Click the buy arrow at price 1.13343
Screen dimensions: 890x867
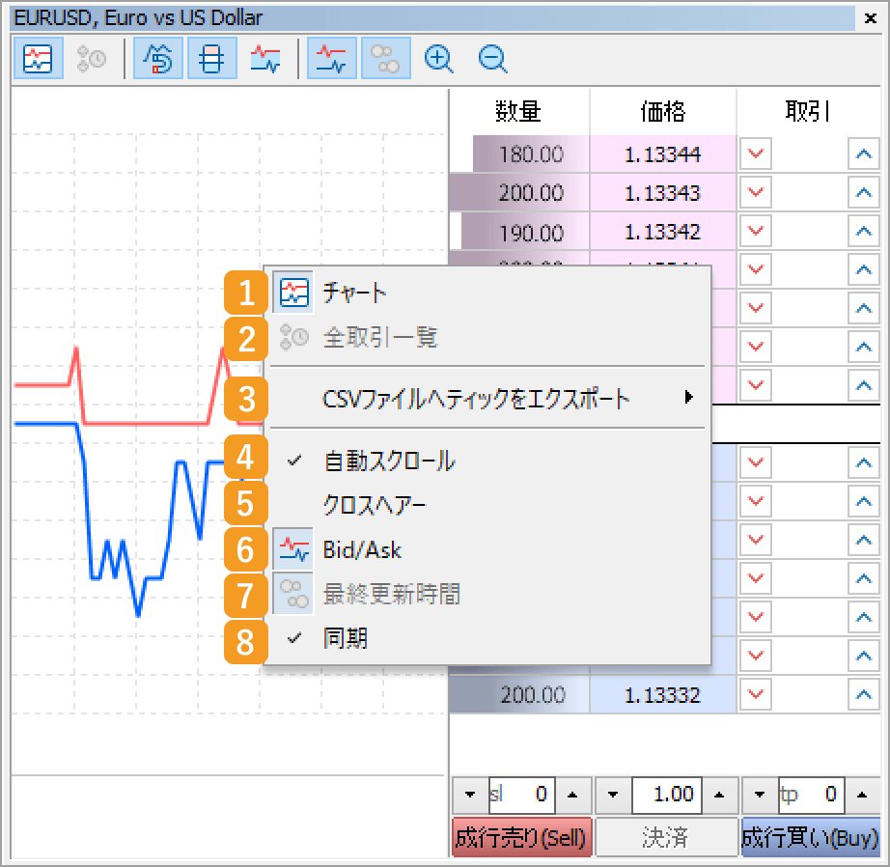pos(863,192)
